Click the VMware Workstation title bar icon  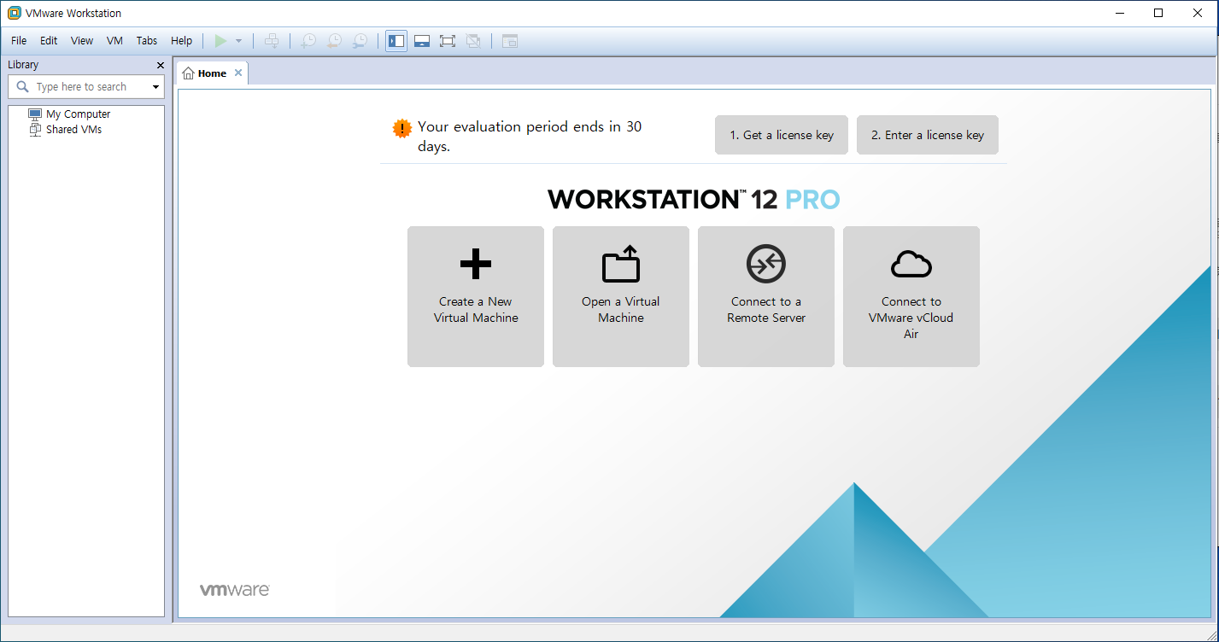(14, 13)
